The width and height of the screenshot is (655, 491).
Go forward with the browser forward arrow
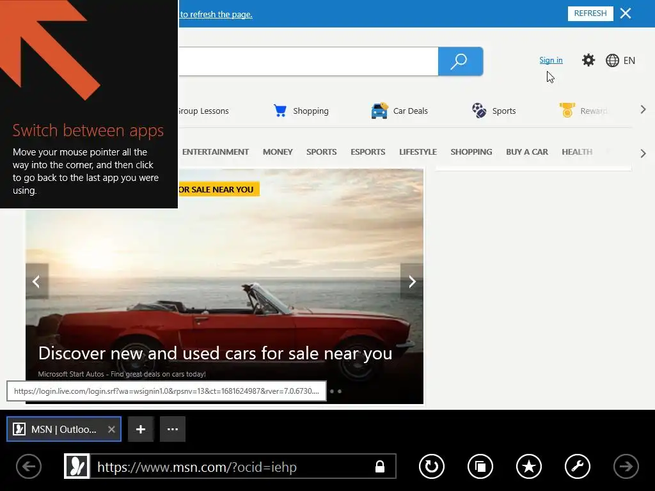[x=626, y=466]
